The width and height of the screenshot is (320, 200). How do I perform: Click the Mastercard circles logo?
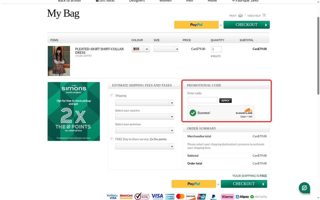[x=180, y=197]
